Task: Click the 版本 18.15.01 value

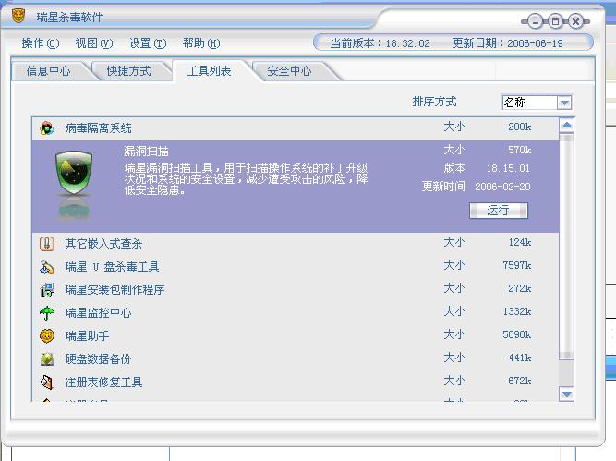Action: (x=508, y=168)
